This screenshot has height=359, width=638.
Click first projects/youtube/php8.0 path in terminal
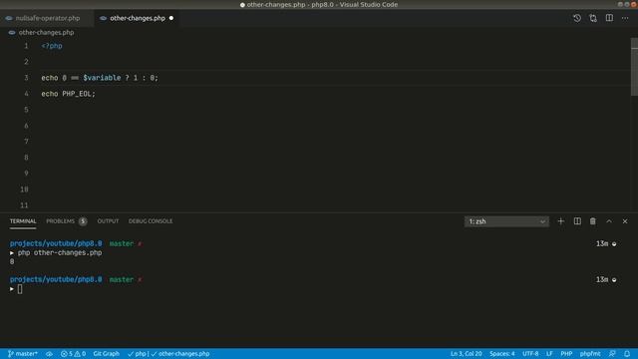[56, 243]
